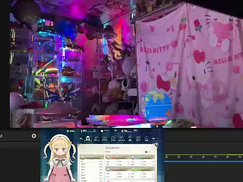The image size is (243, 182).
Task: Open the menu icon right of the trophy
Action: (x=138, y=139)
